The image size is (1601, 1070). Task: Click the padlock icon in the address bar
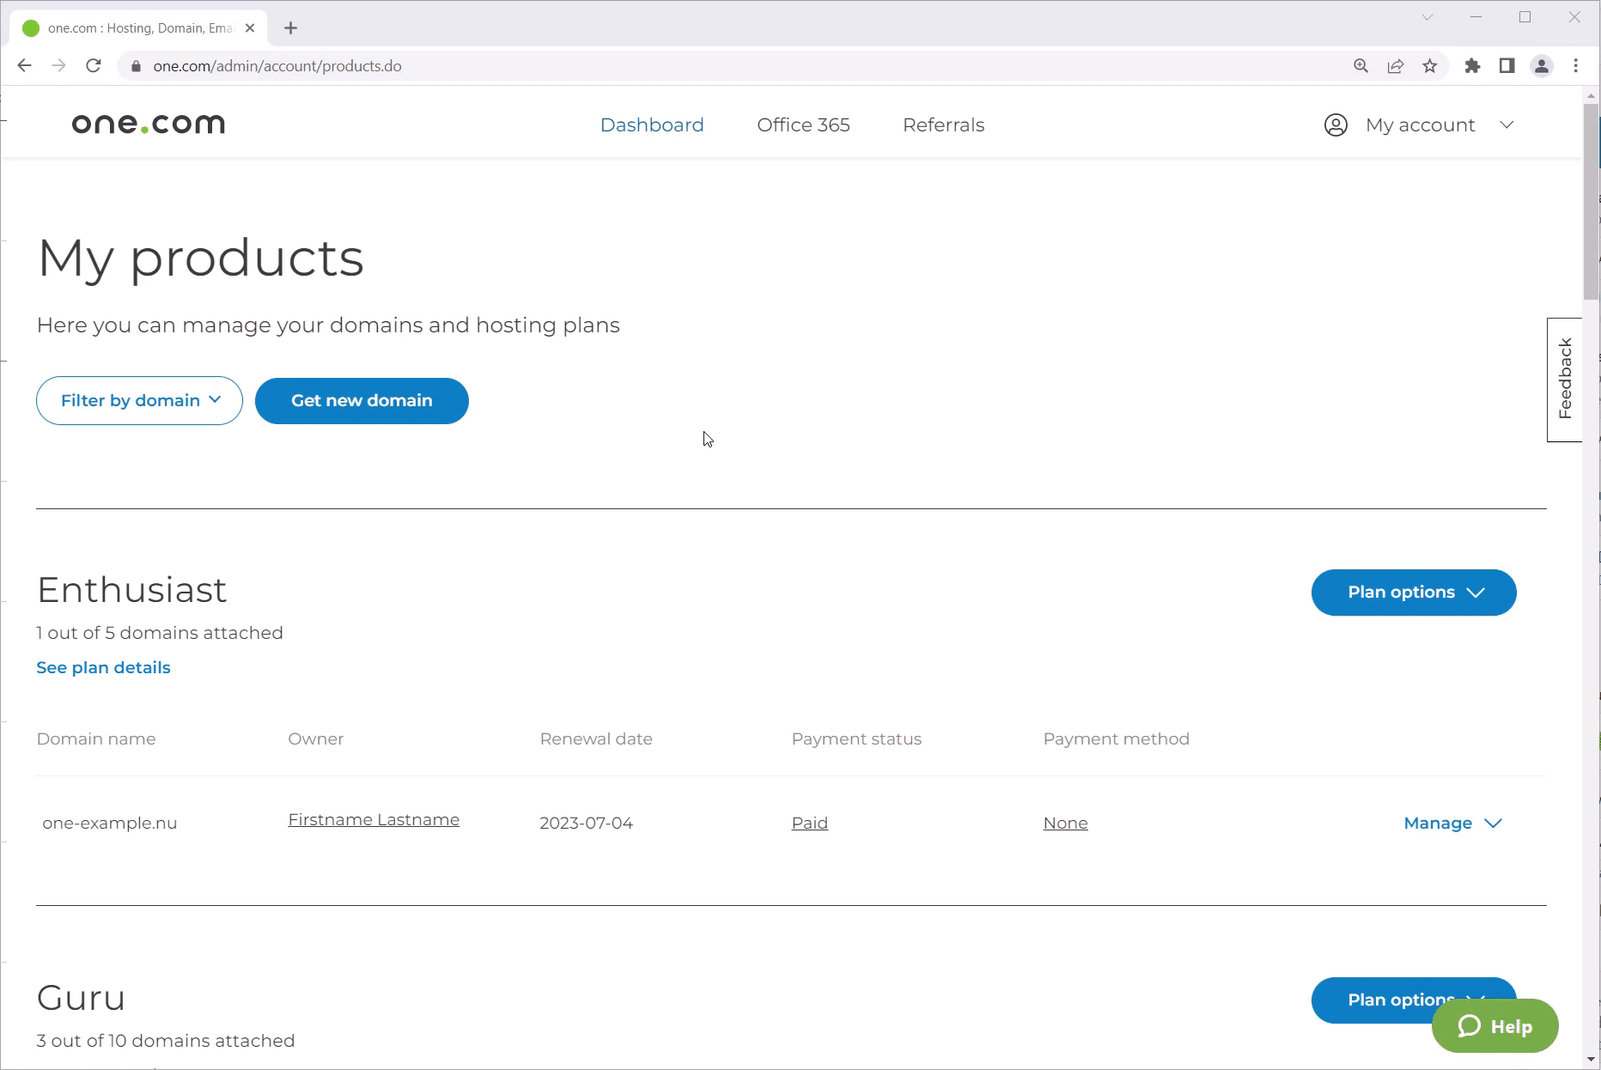tap(135, 65)
